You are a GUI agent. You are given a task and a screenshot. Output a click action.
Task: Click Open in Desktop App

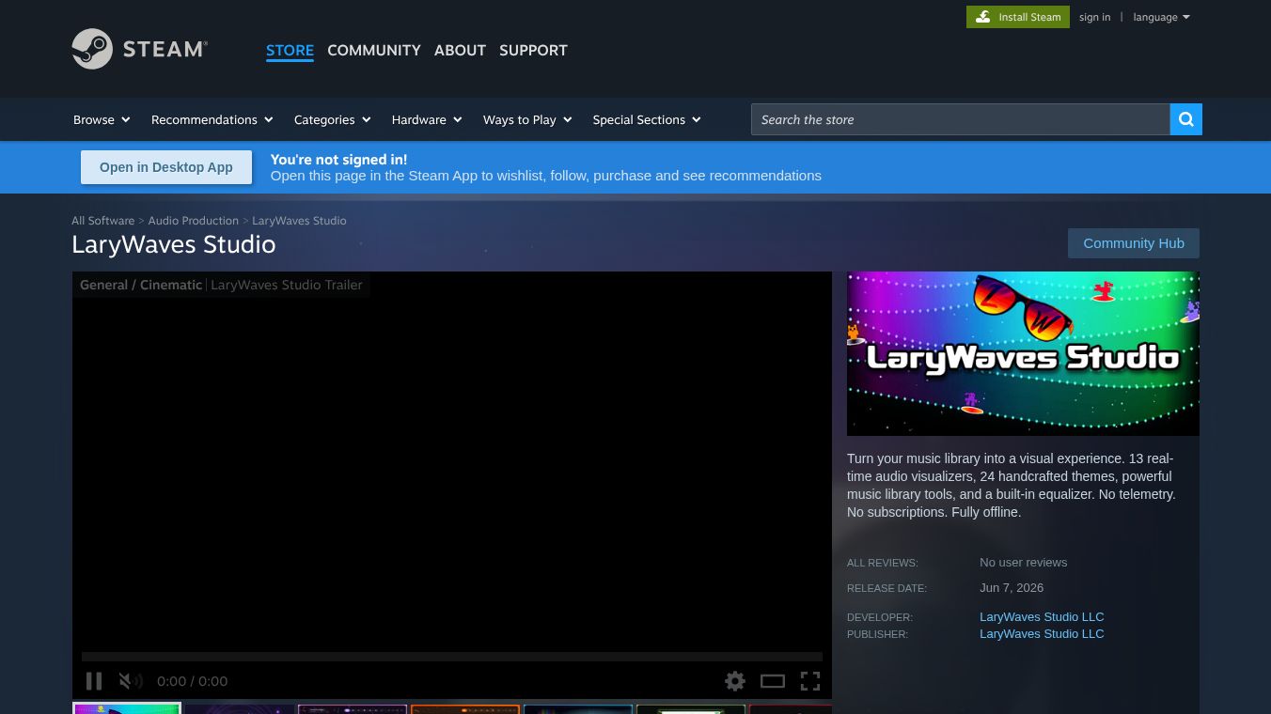click(x=166, y=167)
